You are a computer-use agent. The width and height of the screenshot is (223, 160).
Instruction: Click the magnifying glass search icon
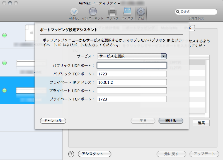pos(178,12)
